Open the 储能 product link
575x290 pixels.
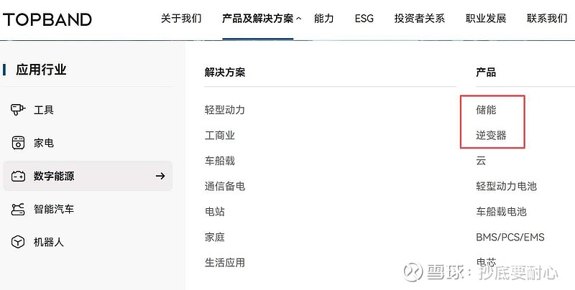coord(486,110)
